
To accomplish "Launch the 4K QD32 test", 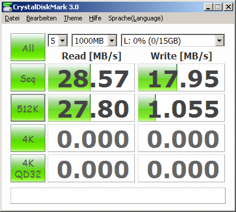I will [28, 168].
